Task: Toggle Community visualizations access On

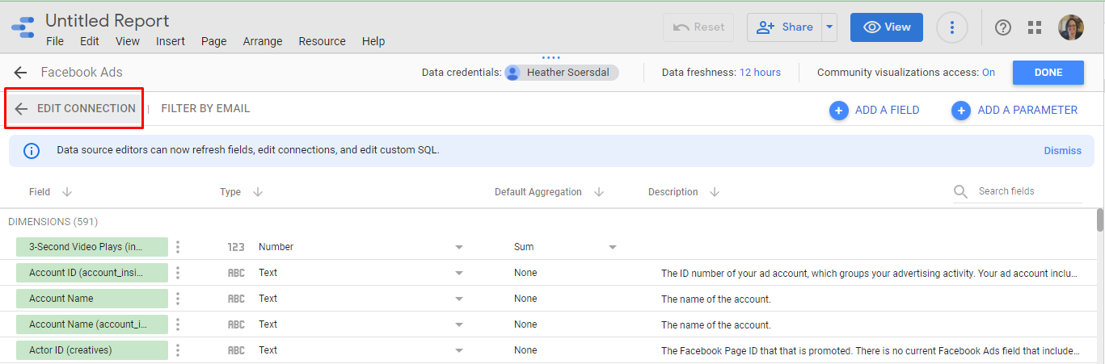Action: click(989, 73)
